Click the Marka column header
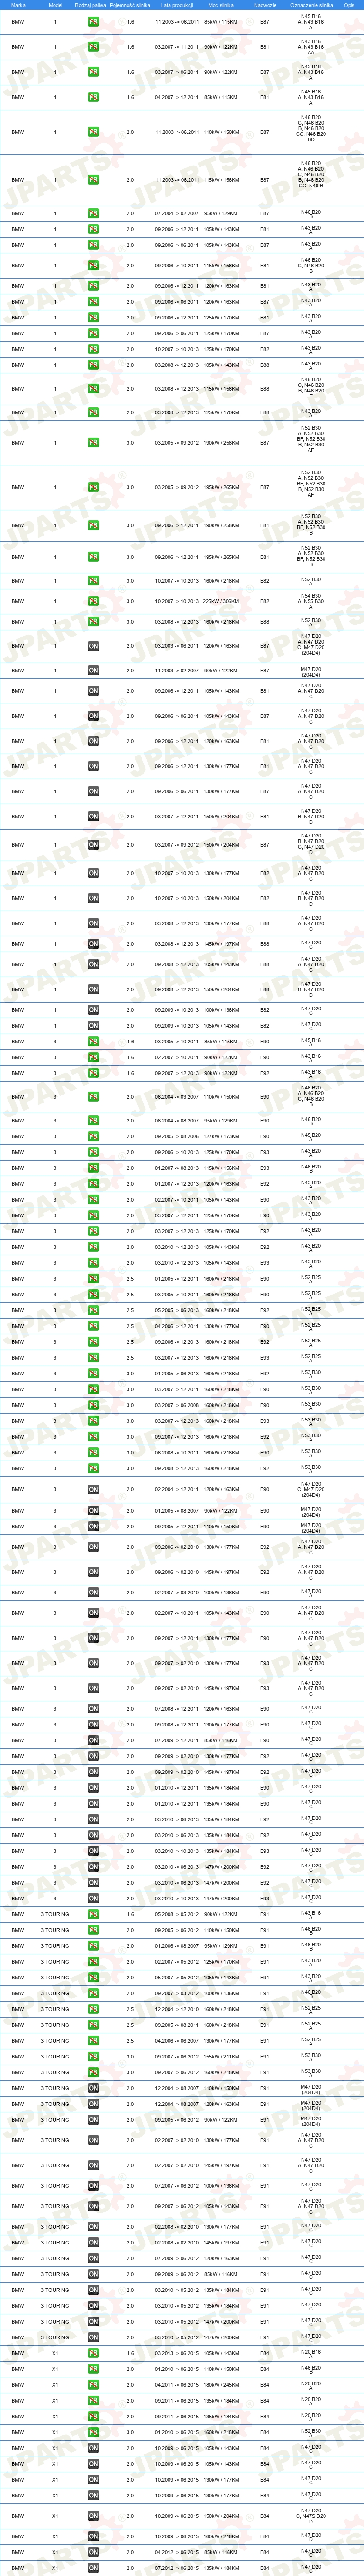The width and height of the screenshot is (364, 2576). [18, 5]
